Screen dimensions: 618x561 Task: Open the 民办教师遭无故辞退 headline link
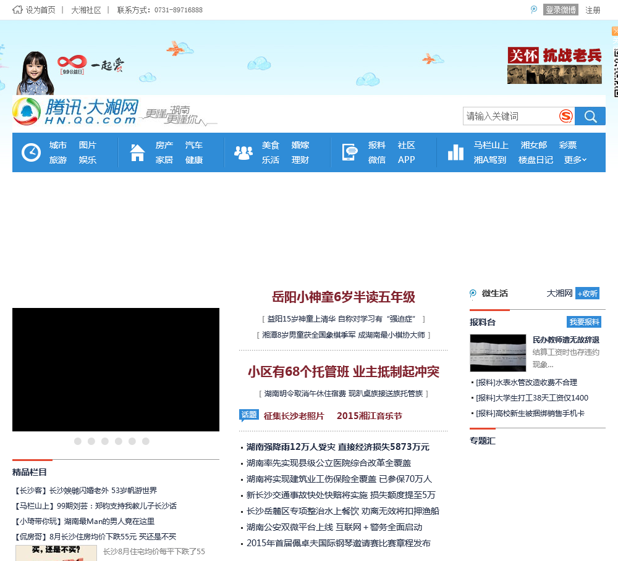coord(566,340)
